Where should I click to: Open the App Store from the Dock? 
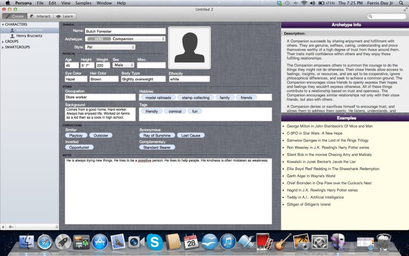click(100, 242)
